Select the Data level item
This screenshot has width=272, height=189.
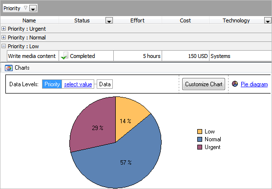105,84
